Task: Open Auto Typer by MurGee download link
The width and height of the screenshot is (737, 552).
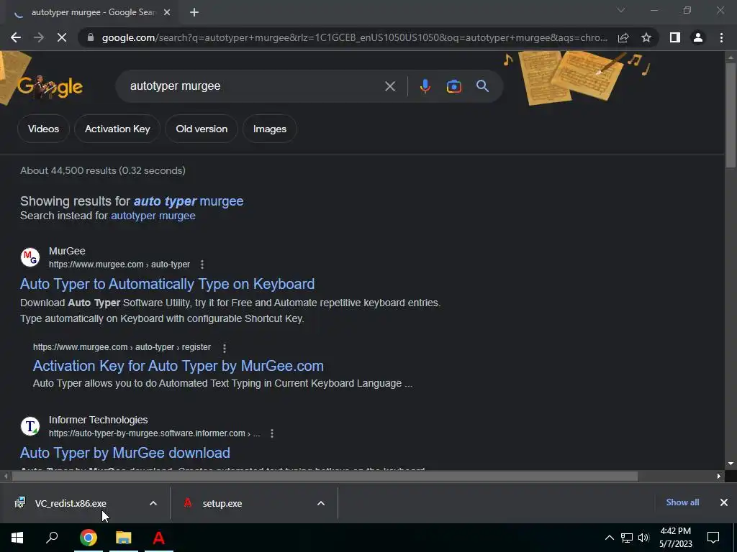Action: (125, 453)
